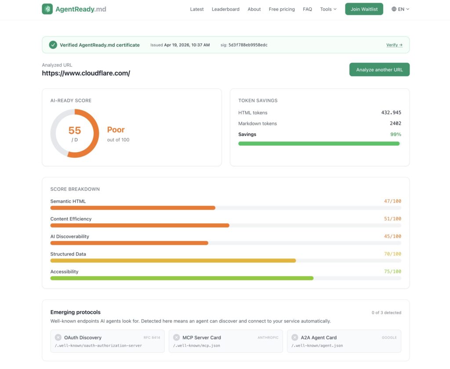Select the Leaderboard menu item
Viewport: 450px width, 369px height.
point(225,9)
